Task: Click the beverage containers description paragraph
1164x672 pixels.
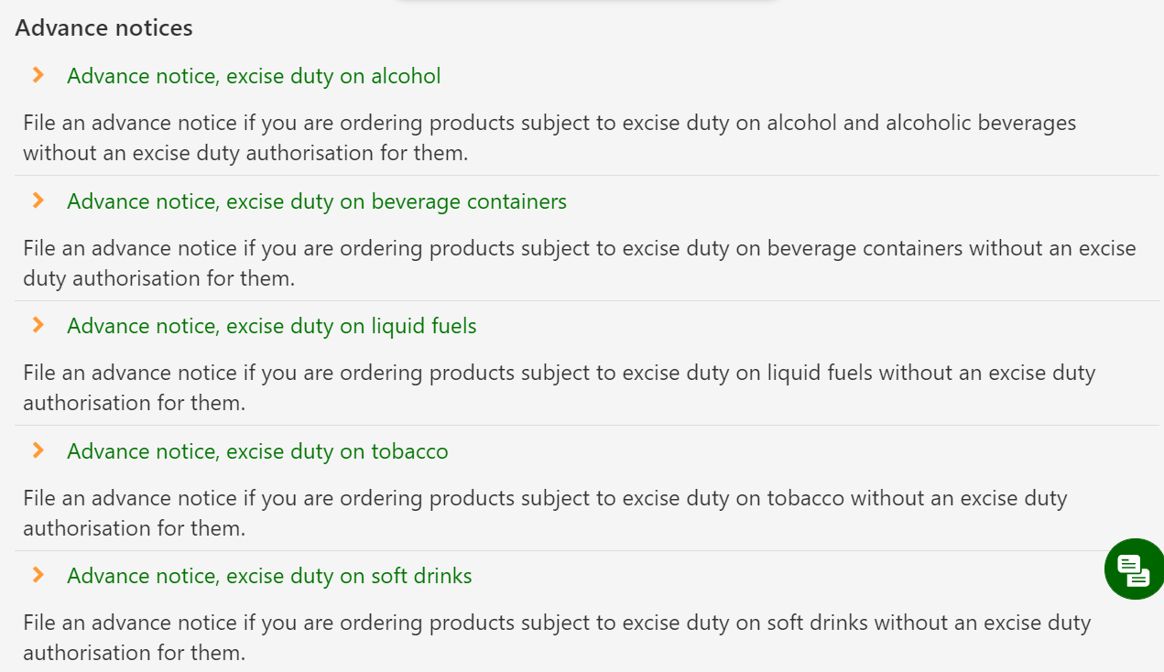Action: (579, 263)
